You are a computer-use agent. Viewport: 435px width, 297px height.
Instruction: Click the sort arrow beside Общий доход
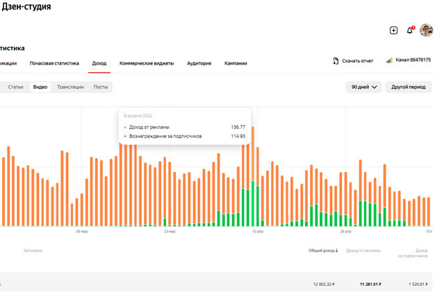coord(337,251)
